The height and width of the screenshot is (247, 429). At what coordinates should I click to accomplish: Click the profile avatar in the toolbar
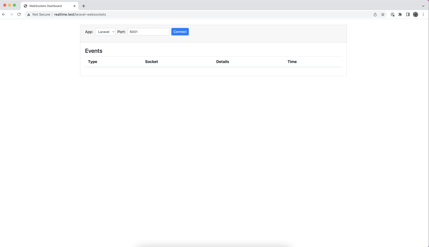(415, 14)
